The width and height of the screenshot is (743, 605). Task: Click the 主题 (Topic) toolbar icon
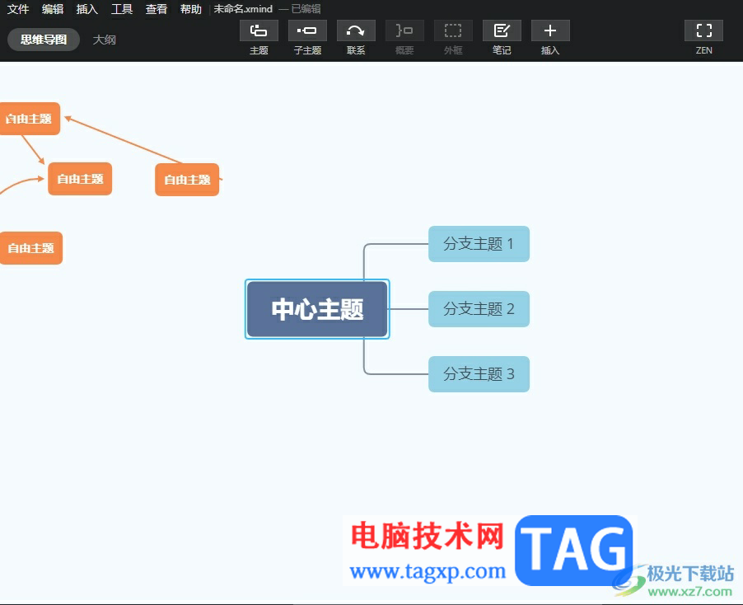tap(259, 30)
